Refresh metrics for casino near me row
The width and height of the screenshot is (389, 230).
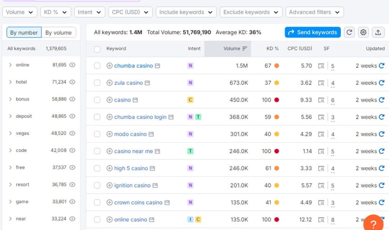(381, 151)
